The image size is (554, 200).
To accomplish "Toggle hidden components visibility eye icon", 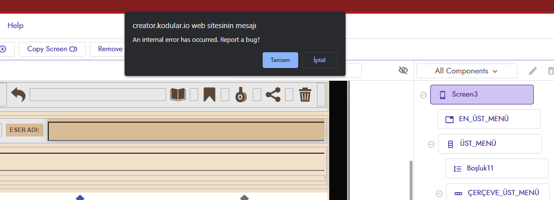I will pyautogui.click(x=403, y=71).
